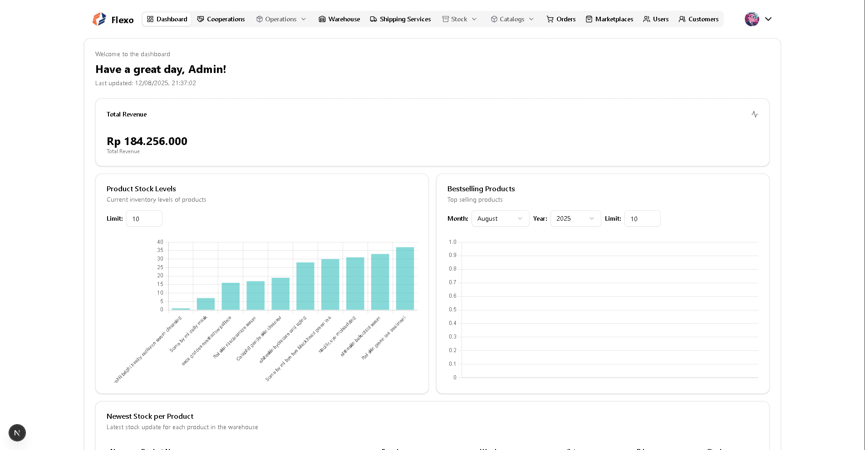Open the Month selector showing August
This screenshot has width=865, height=450.
click(x=500, y=218)
